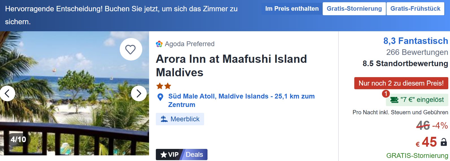Show previous hotel photo
This screenshot has width=450, height=161.
click(x=7, y=93)
